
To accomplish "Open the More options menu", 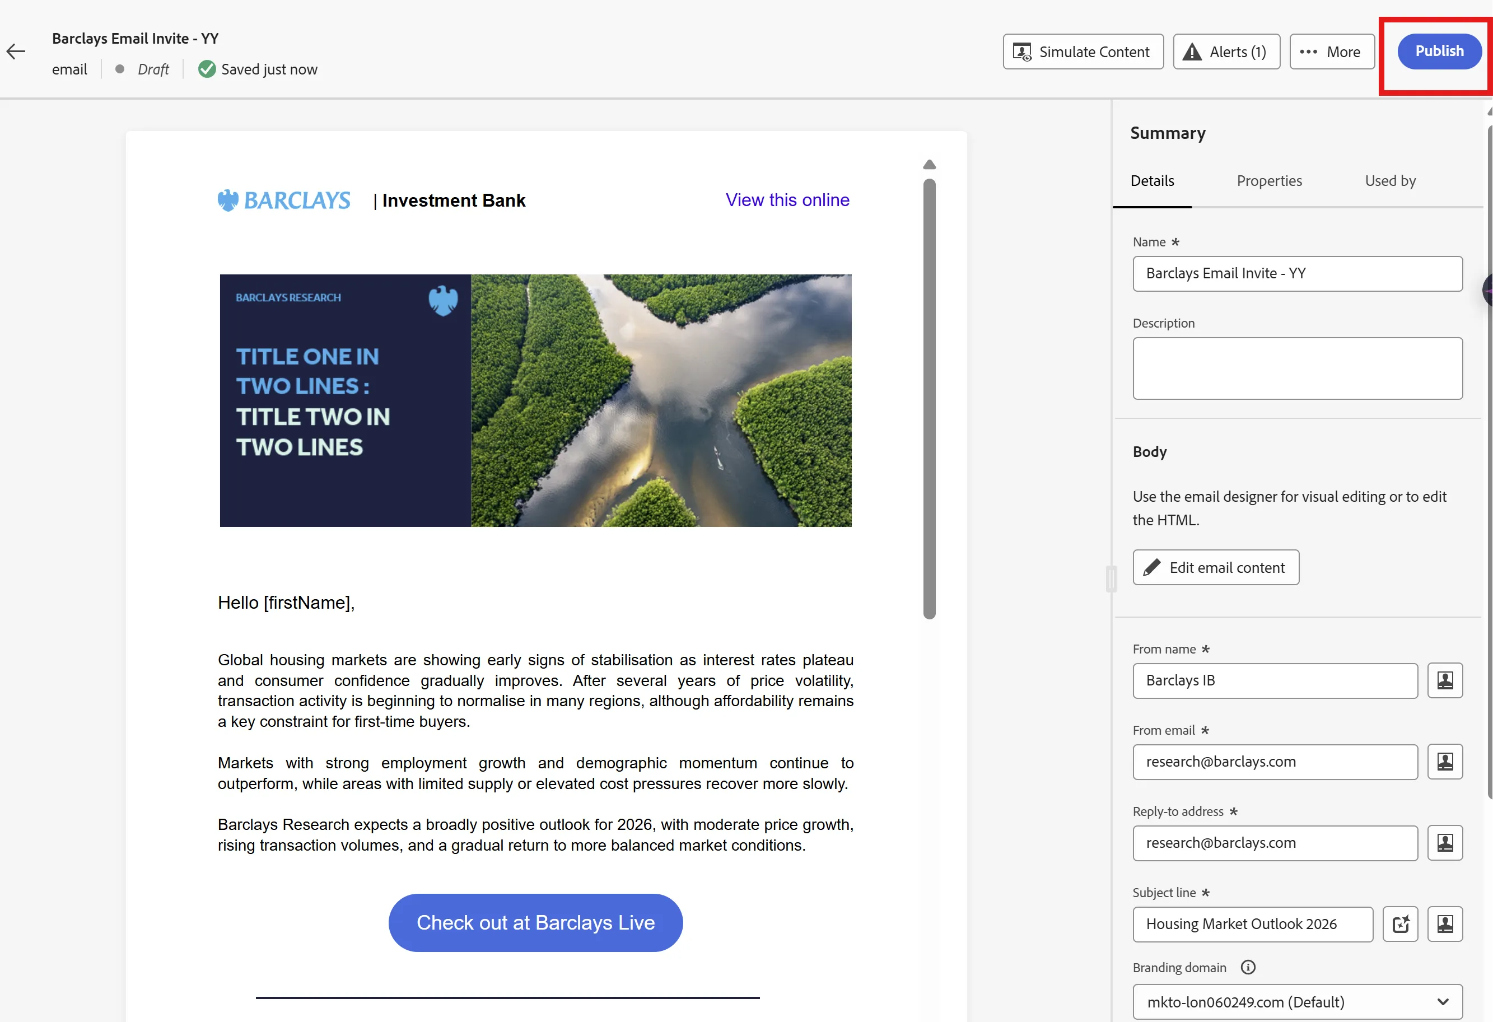I will point(1332,52).
